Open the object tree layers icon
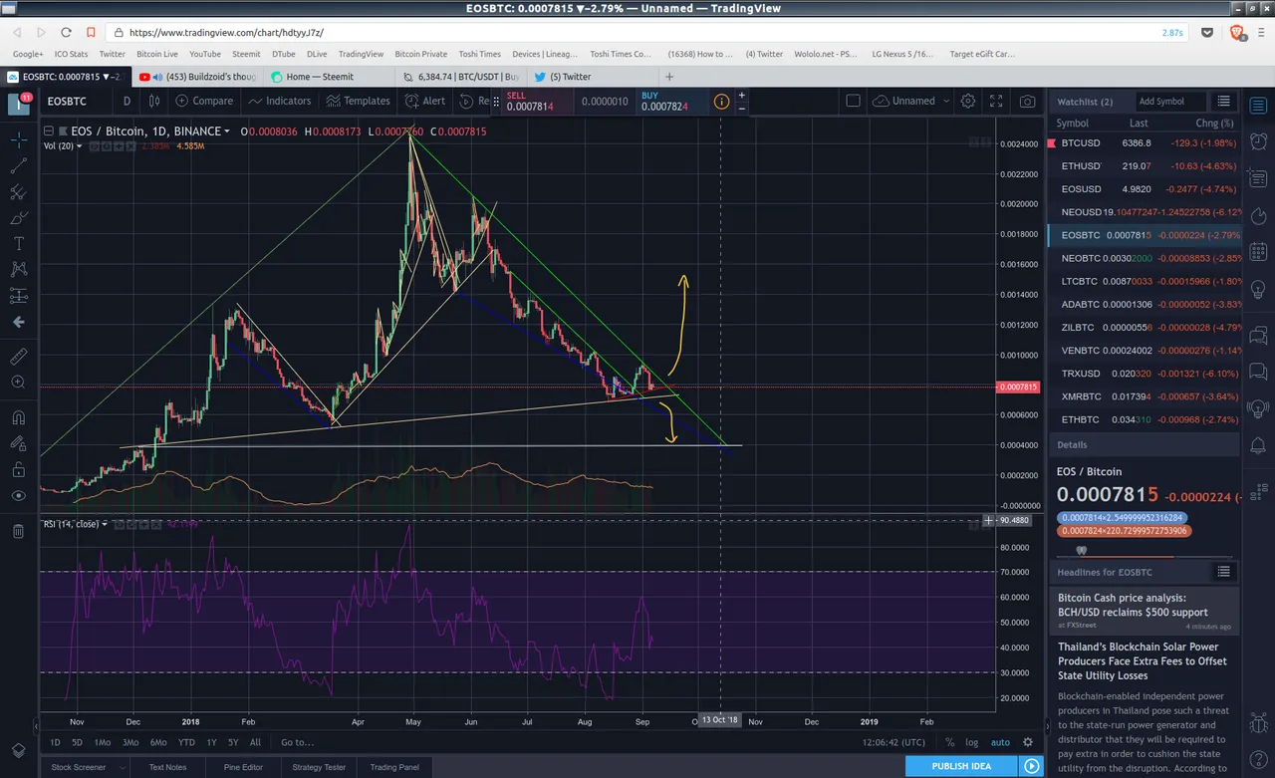The height and width of the screenshot is (778, 1275). [x=18, y=750]
